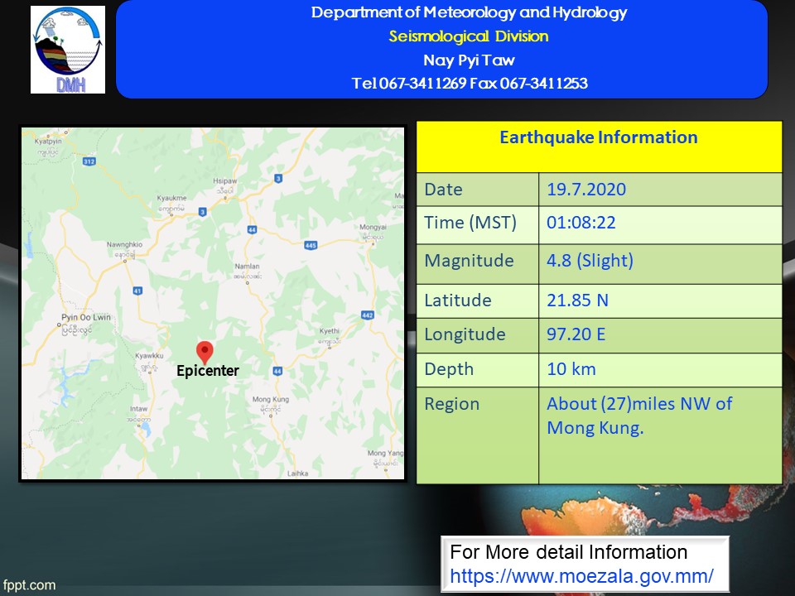795x596 pixels.
Task: Click Namlan town label on map
Action: (x=247, y=266)
